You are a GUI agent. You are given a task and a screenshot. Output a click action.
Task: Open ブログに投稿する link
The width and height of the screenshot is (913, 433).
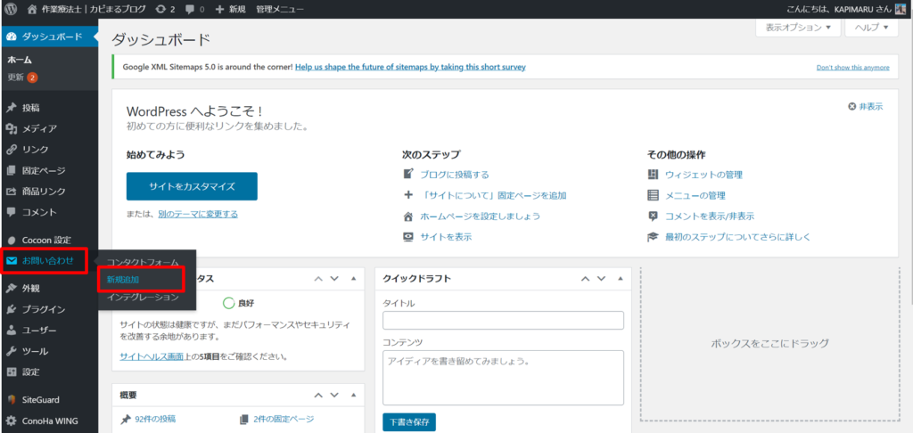[x=455, y=175]
